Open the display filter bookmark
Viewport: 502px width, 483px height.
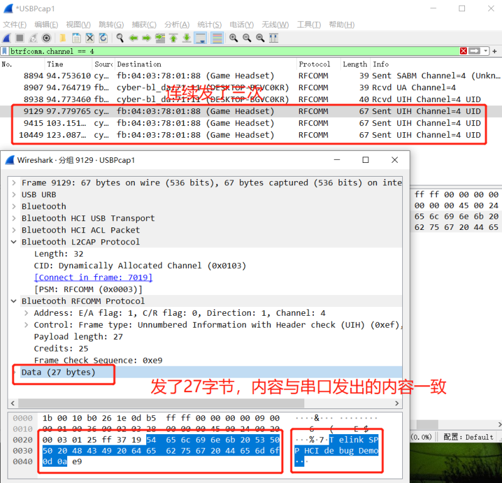5,51
